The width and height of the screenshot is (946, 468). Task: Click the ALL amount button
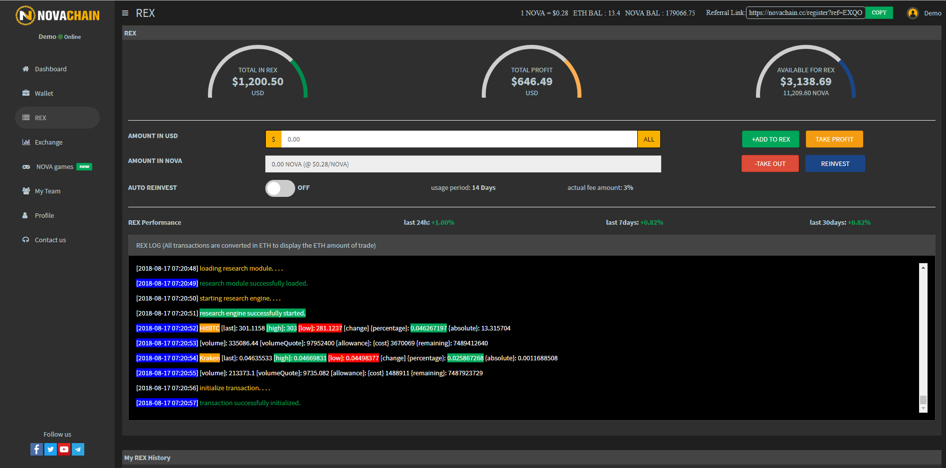649,139
